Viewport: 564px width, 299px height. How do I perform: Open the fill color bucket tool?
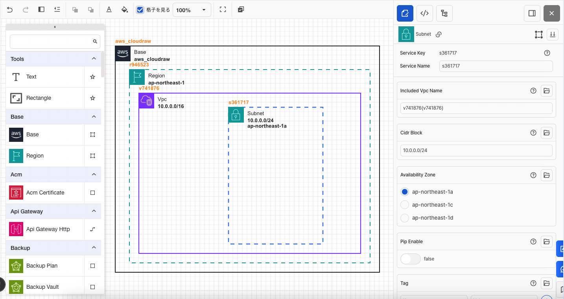(x=125, y=10)
